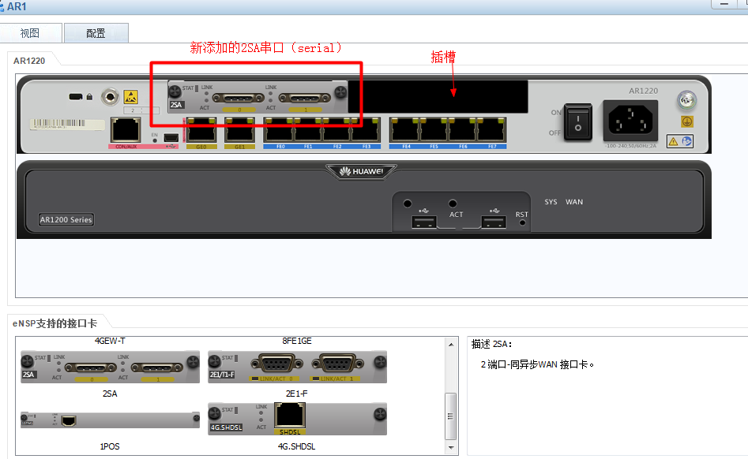Viewport: 748px width, 459px height.
Task: Click the interface card list scrollbar thumb
Action: [x=451, y=416]
